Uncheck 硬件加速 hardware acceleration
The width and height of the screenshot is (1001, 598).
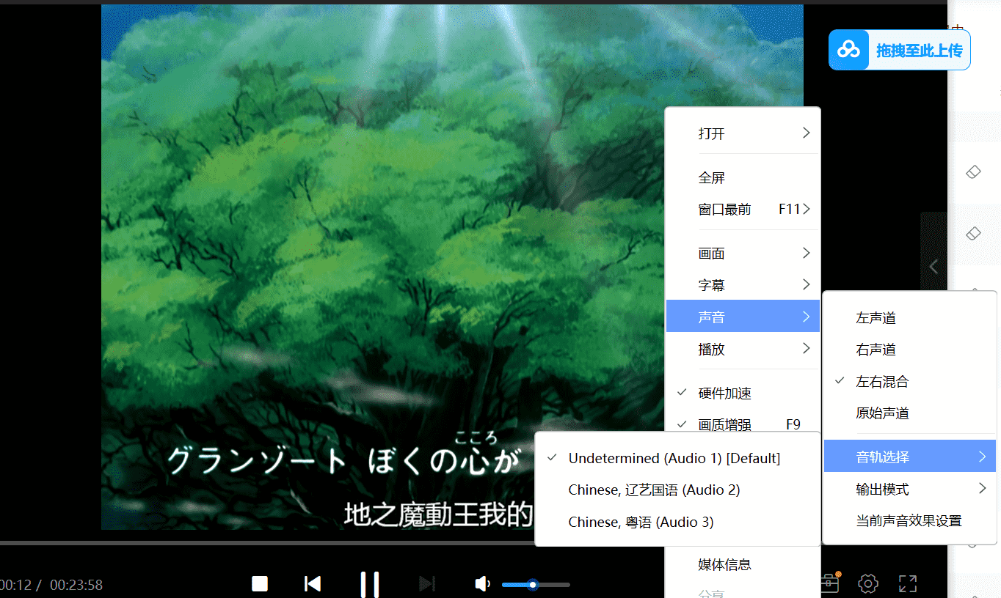pos(724,393)
